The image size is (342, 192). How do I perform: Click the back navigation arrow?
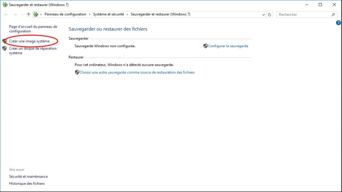coord(6,14)
